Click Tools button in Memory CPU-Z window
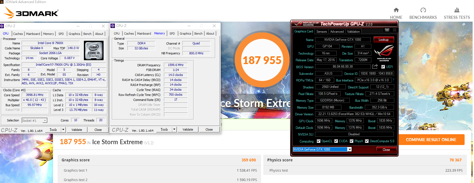The width and height of the screenshot is (474, 183). click(164, 129)
